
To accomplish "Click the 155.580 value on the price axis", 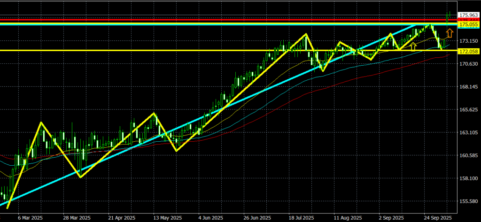I will (x=469, y=201).
